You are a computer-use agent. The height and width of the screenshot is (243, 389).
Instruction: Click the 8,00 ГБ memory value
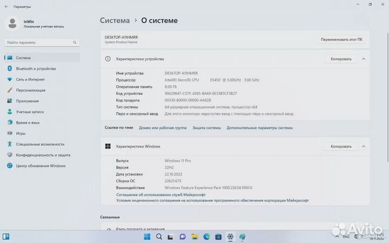pos(171,87)
